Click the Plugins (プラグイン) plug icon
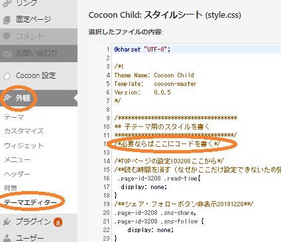 7,222
